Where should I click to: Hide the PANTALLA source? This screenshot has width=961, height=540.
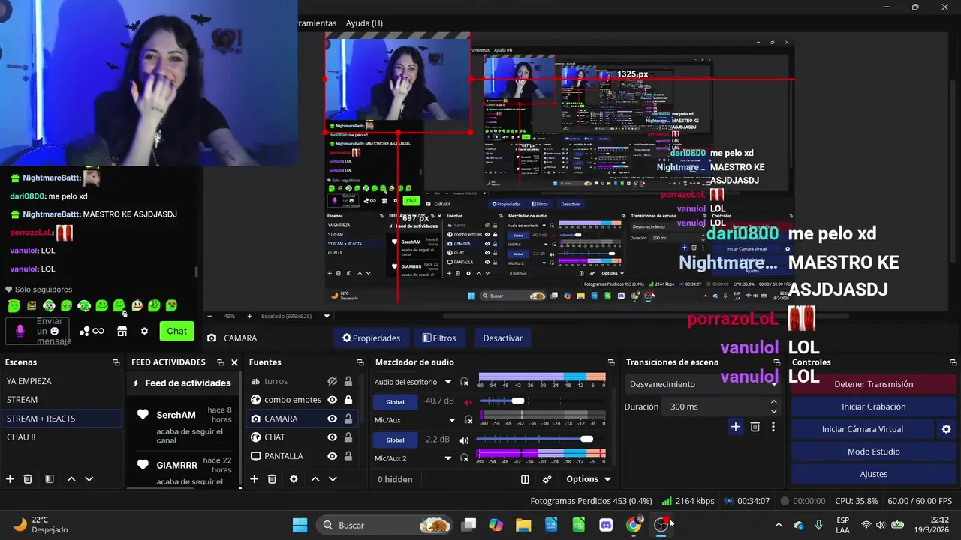tap(332, 456)
